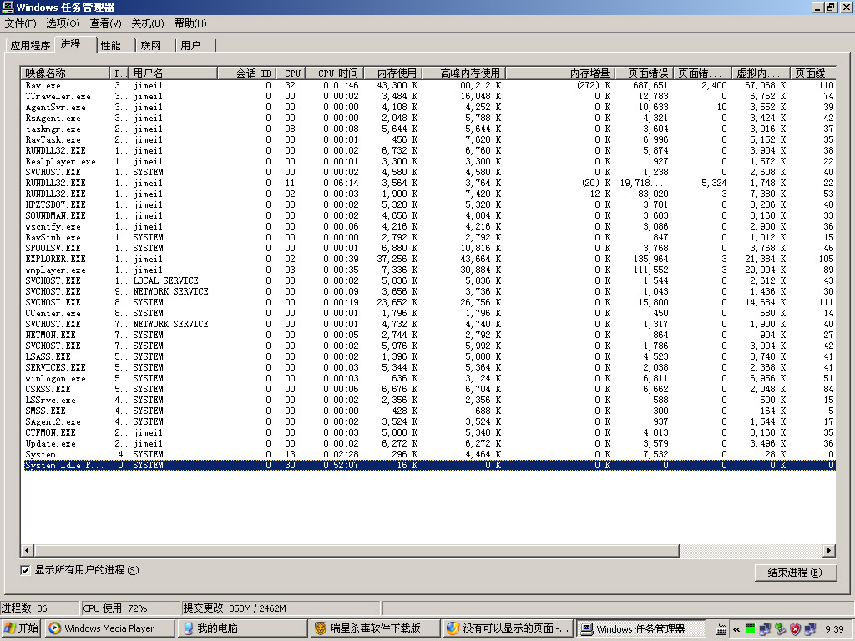
Task: Sort by the 映像名称 column header
Action: point(65,73)
